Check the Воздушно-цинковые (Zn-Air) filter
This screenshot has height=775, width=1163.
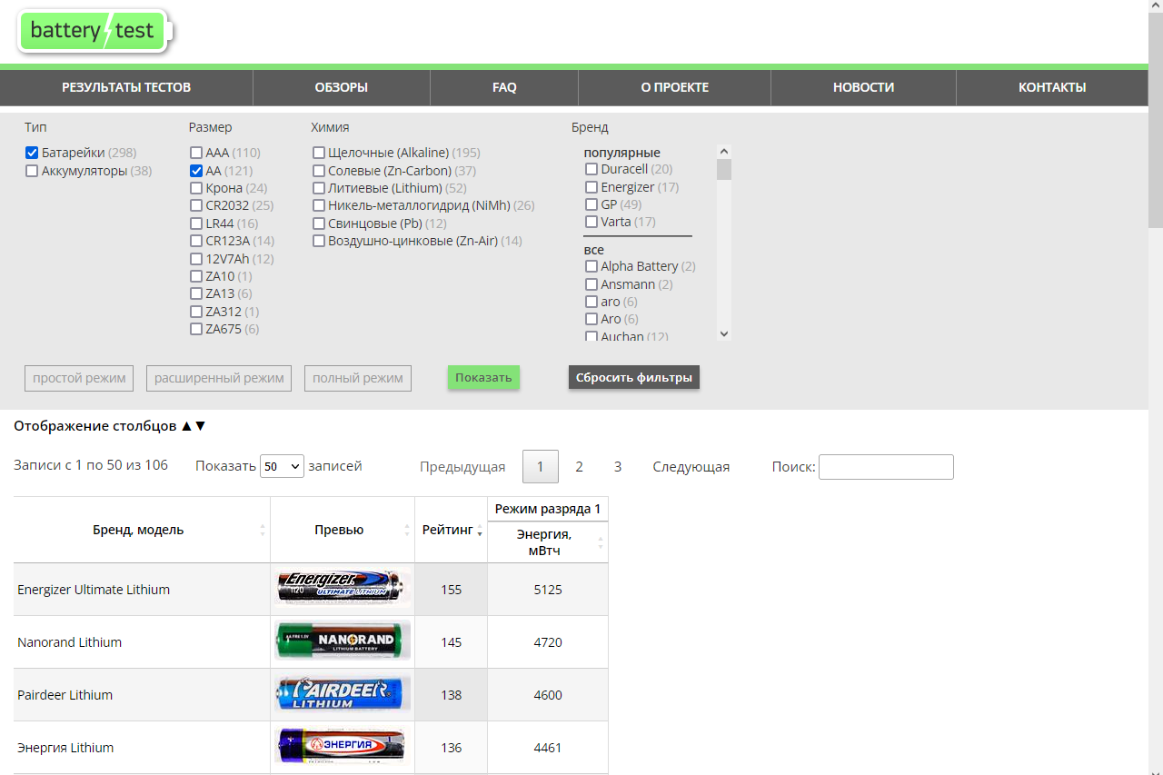[319, 241]
